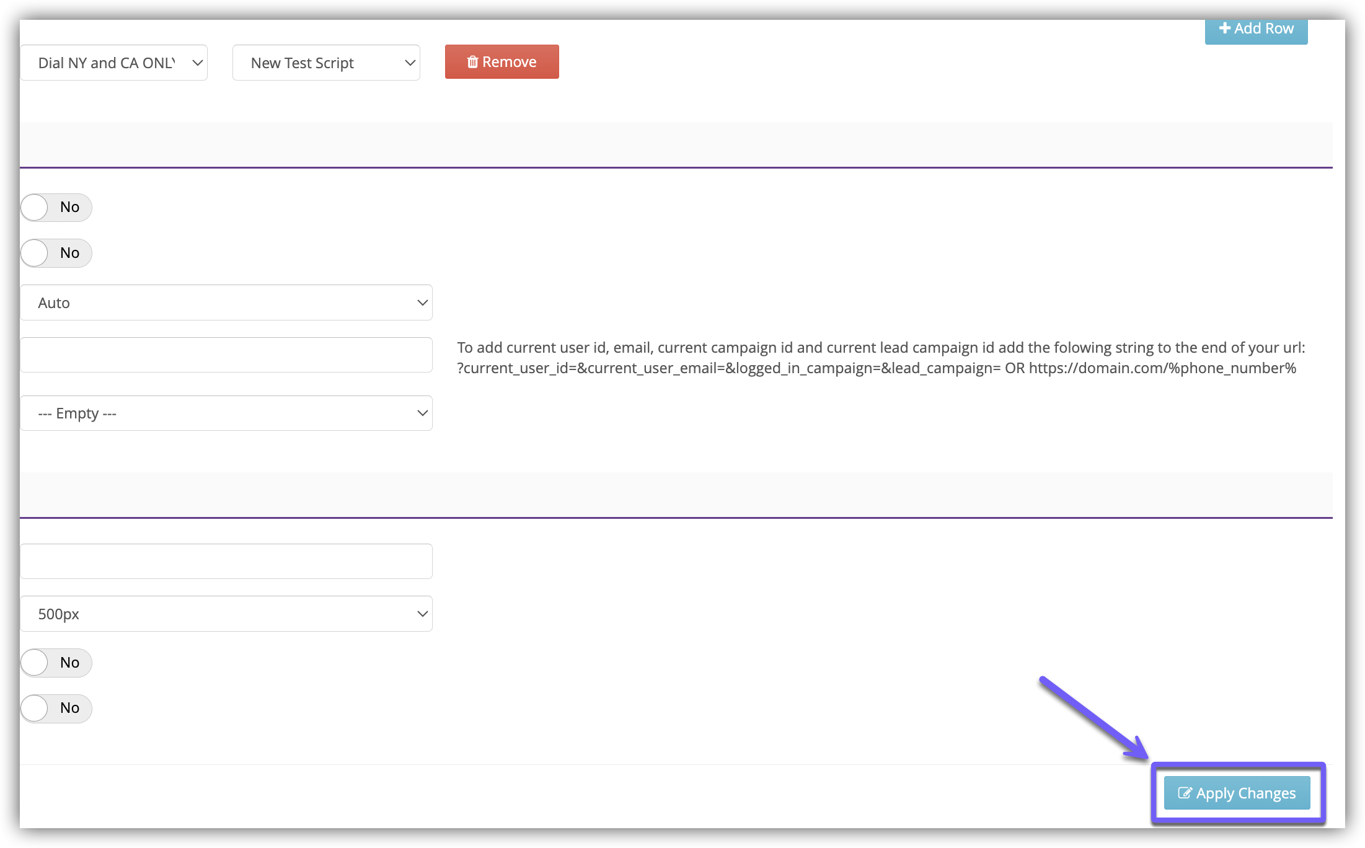Screen dimensions: 1365x848
Task: Click the pencil edit icon on Apply Changes
Action: pyautogui.click(x=1185, y=793)
